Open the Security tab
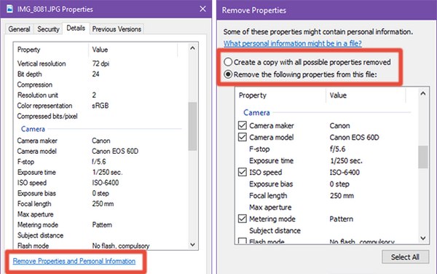 (x=48, y=29)
